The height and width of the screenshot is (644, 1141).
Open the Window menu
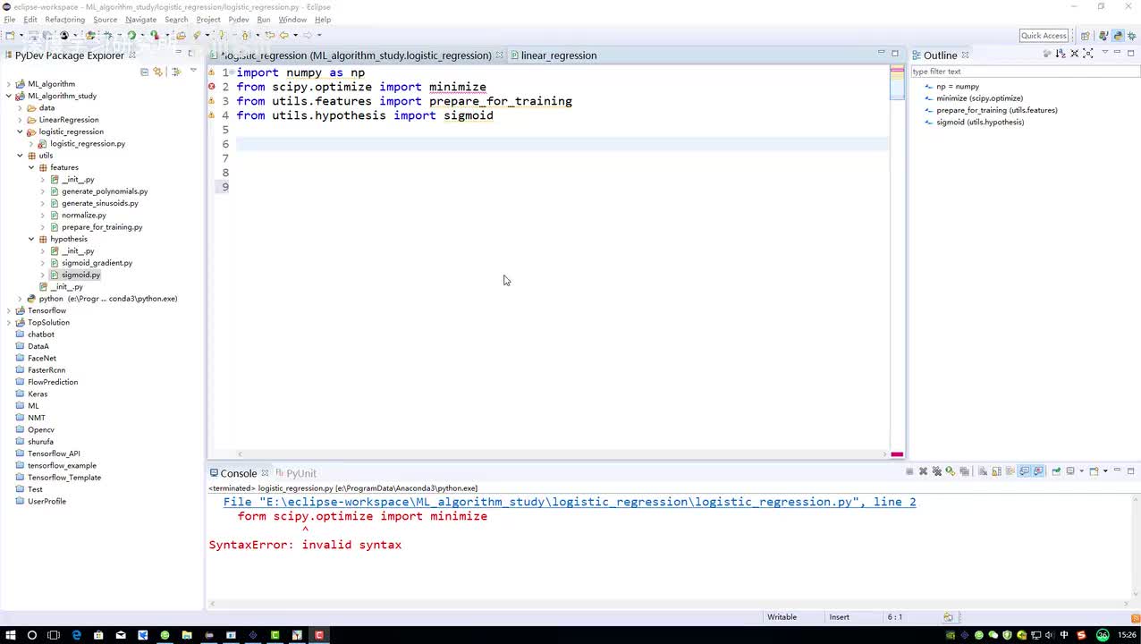[x=292, y=20]
